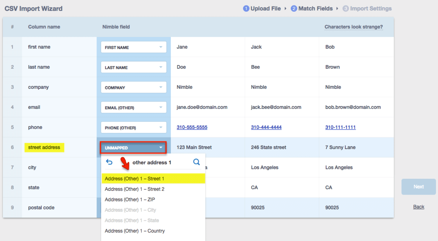
Task: Click the magnifier search icon in dropdown
Action: 197,162
